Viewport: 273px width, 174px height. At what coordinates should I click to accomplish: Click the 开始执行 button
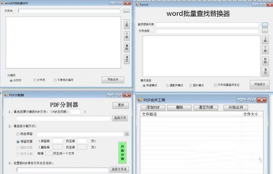[260, 84]
